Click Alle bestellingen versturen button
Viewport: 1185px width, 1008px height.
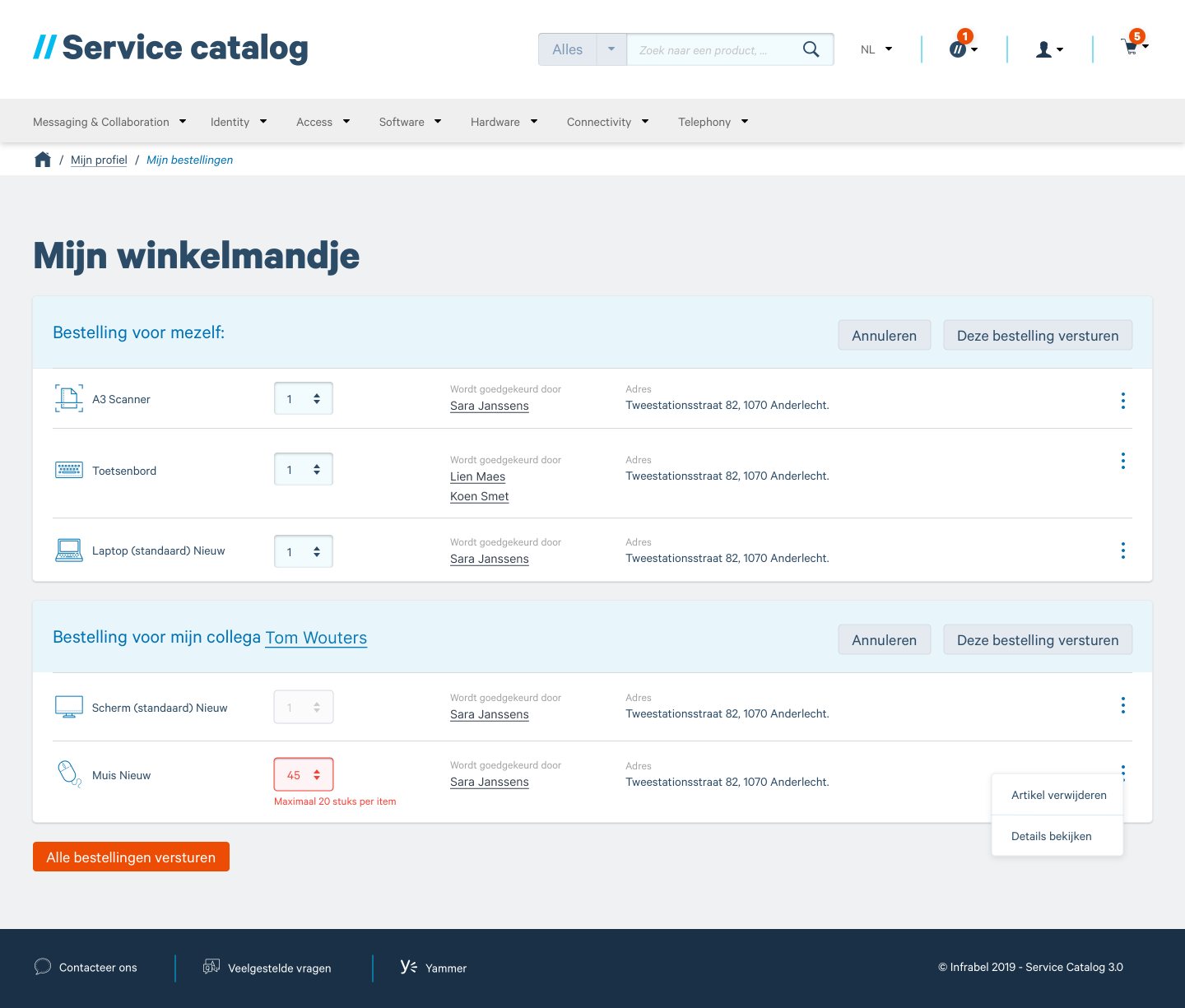131,857
